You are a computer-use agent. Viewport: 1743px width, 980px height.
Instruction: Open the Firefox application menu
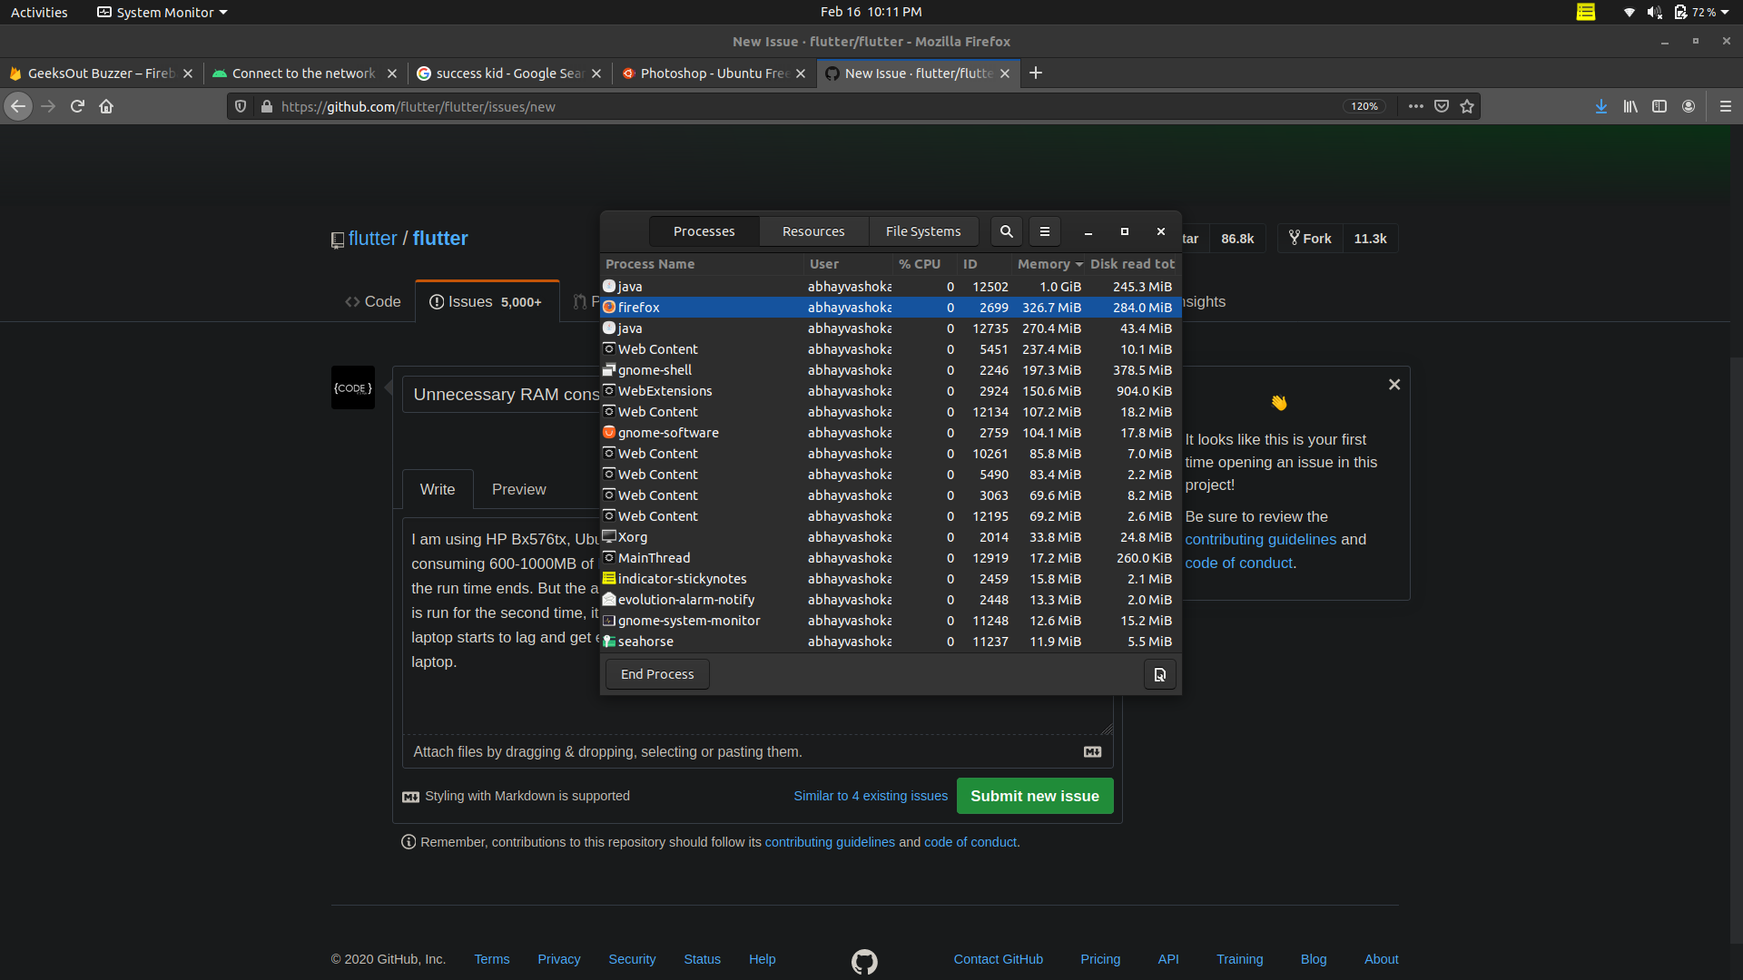click(x=1726, y=106)
